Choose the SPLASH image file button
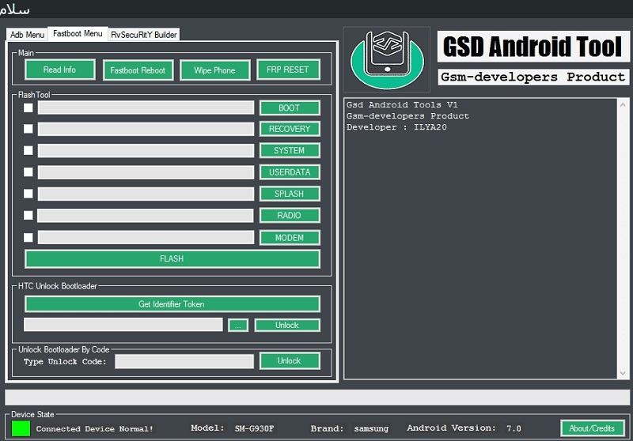 (x=289, y=194)
